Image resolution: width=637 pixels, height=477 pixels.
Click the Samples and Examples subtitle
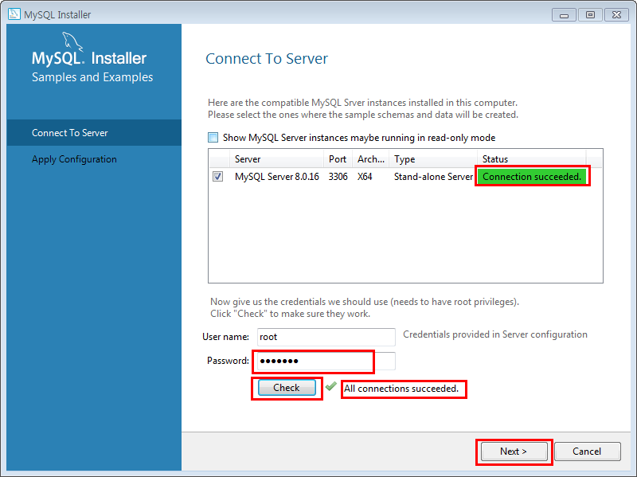[x=92, y=77]
